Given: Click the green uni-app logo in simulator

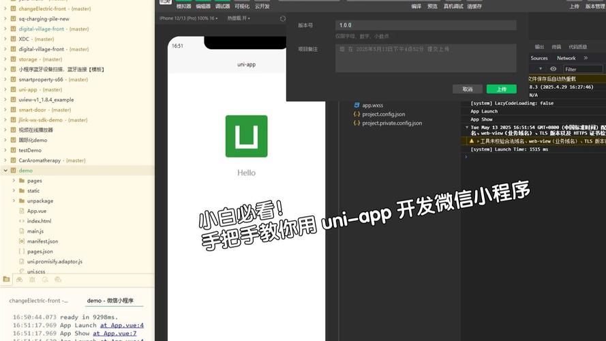Looking at the screenshot, I should click(x=246, y=136).
